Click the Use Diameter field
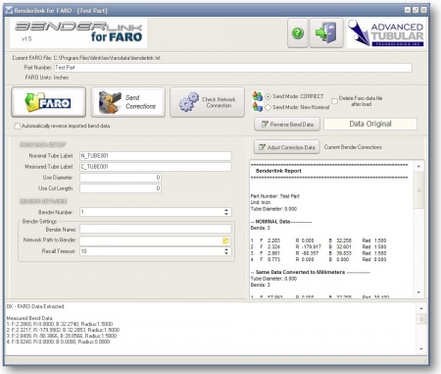Image resolution: width=441 pixels, height=374 pixels. coord(121,178)
